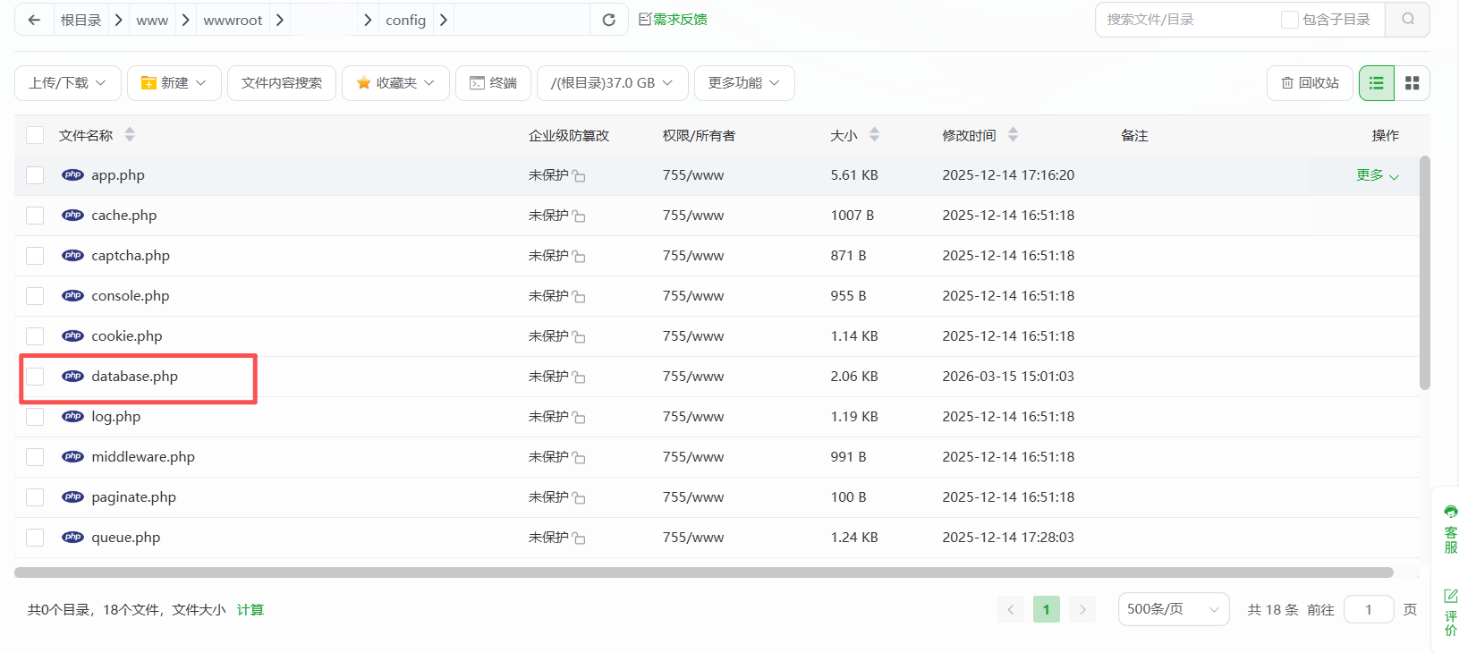Click the php icon beside app.php
This screenshot has width=1459, height=653.
(72, 175)
